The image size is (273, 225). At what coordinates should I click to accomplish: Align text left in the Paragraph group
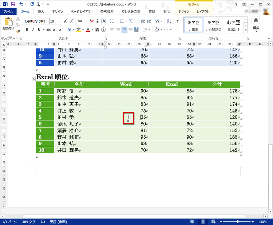(112, 30)
